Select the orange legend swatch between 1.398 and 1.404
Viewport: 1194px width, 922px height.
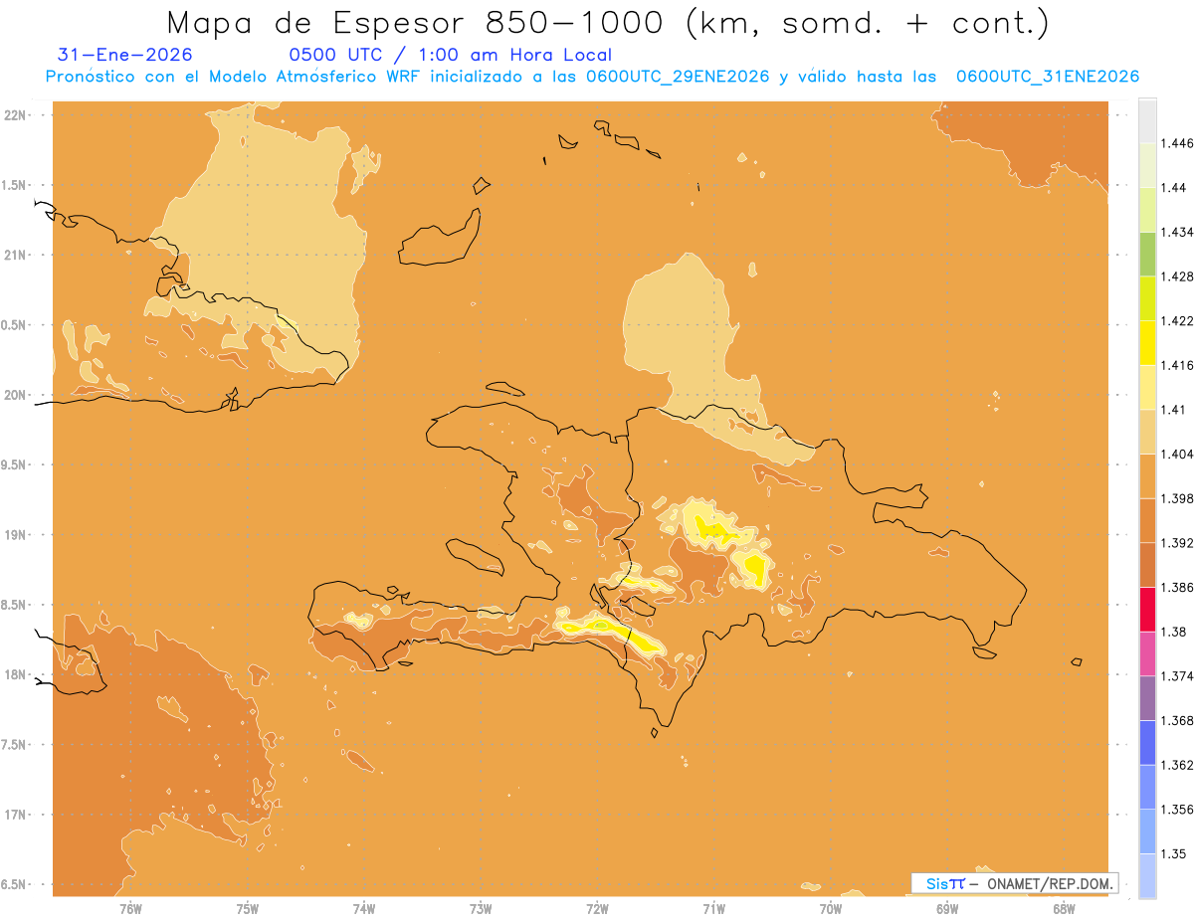tap(1147, 475)
